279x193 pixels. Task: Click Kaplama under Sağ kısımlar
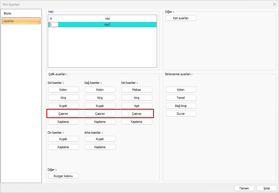point(100,122)
